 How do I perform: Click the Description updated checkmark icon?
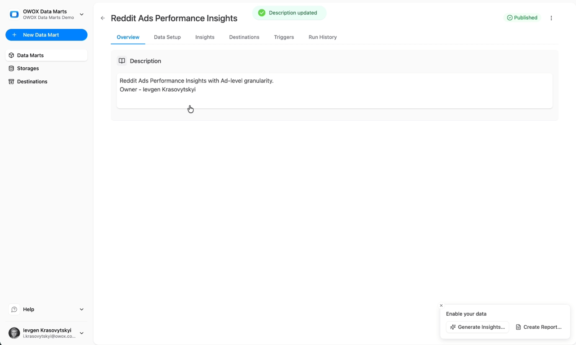[261, 13]
